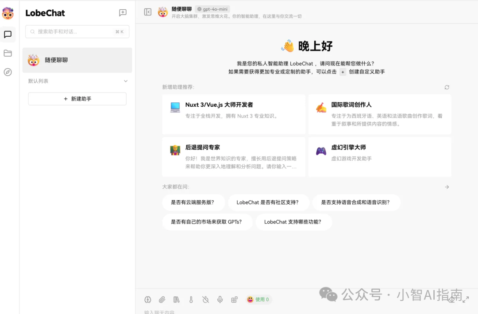Open the plugins blocks icon
Image resolution: width=478 pixels, height=314 pixels.
[235, 300]
